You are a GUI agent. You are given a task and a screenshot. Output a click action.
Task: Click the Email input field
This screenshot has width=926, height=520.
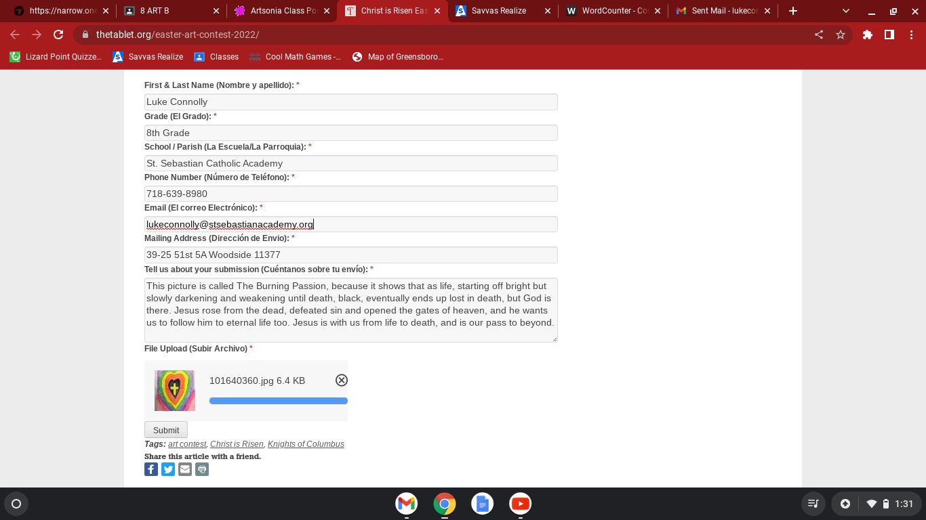tap(350, 224)
